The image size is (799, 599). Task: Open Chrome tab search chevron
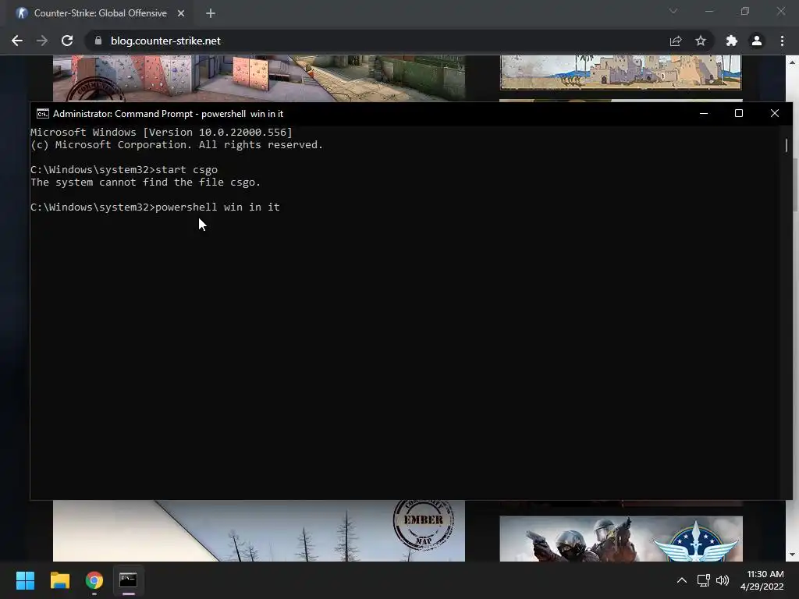[x=673, y=11]
